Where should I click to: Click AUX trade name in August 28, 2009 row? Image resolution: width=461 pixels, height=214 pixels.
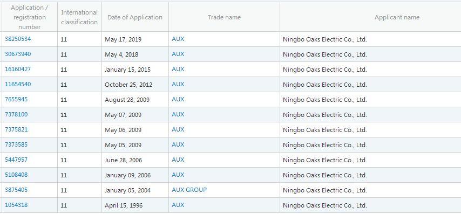click(178, 99)
